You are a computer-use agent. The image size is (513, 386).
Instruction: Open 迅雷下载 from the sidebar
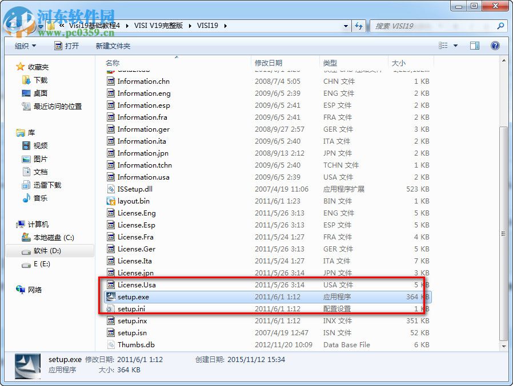(48, 185)
